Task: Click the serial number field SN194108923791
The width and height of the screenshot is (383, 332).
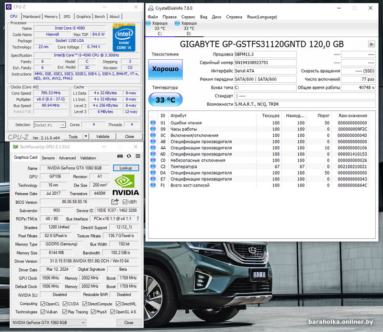Action: 265,63
